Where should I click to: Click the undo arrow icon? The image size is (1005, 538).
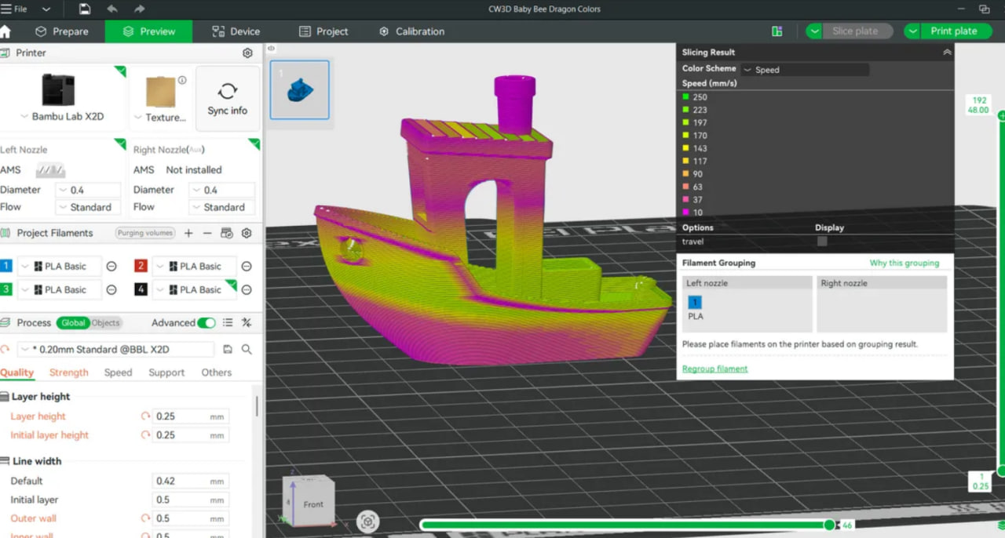tap(112, 9)
